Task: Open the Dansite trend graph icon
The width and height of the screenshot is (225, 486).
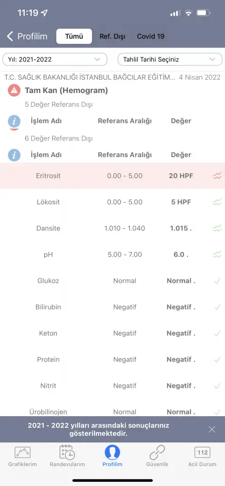Action: (x=217, y=228)
